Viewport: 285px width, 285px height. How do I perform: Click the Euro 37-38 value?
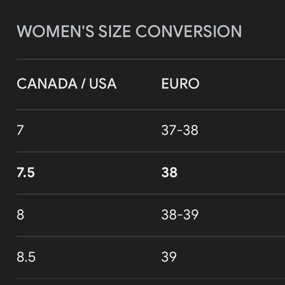tap(180, 130)
